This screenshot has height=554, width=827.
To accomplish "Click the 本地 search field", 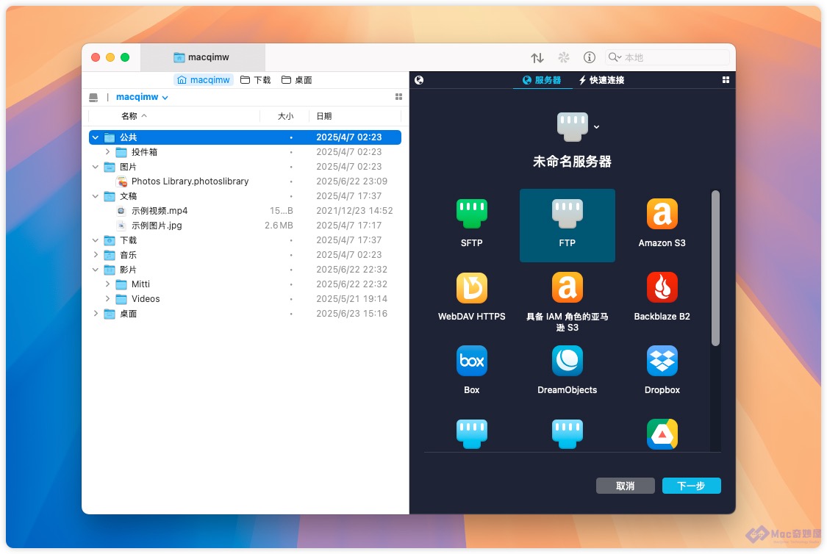I will [x=667, y=57].
